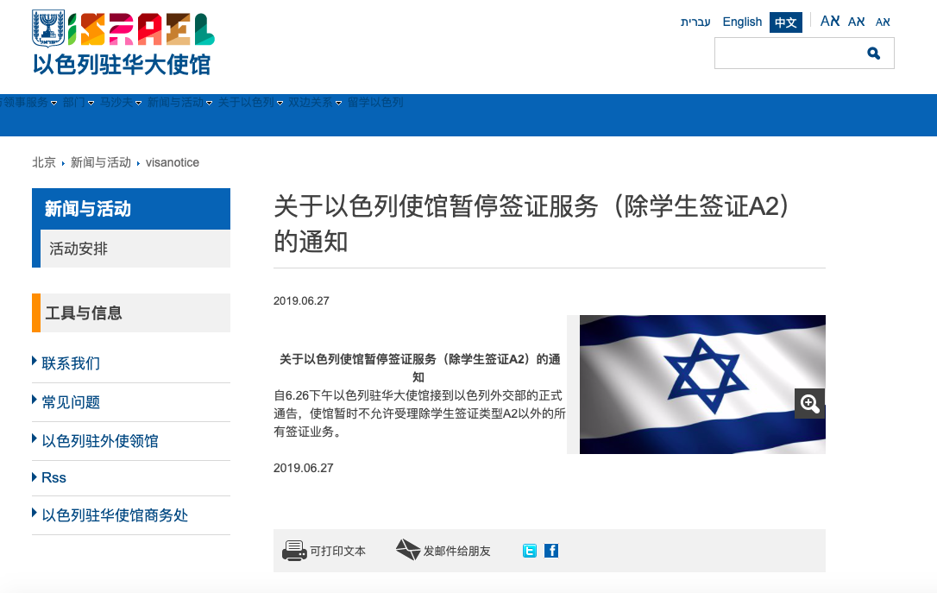Click the search magnifier icon

point(873,54)
